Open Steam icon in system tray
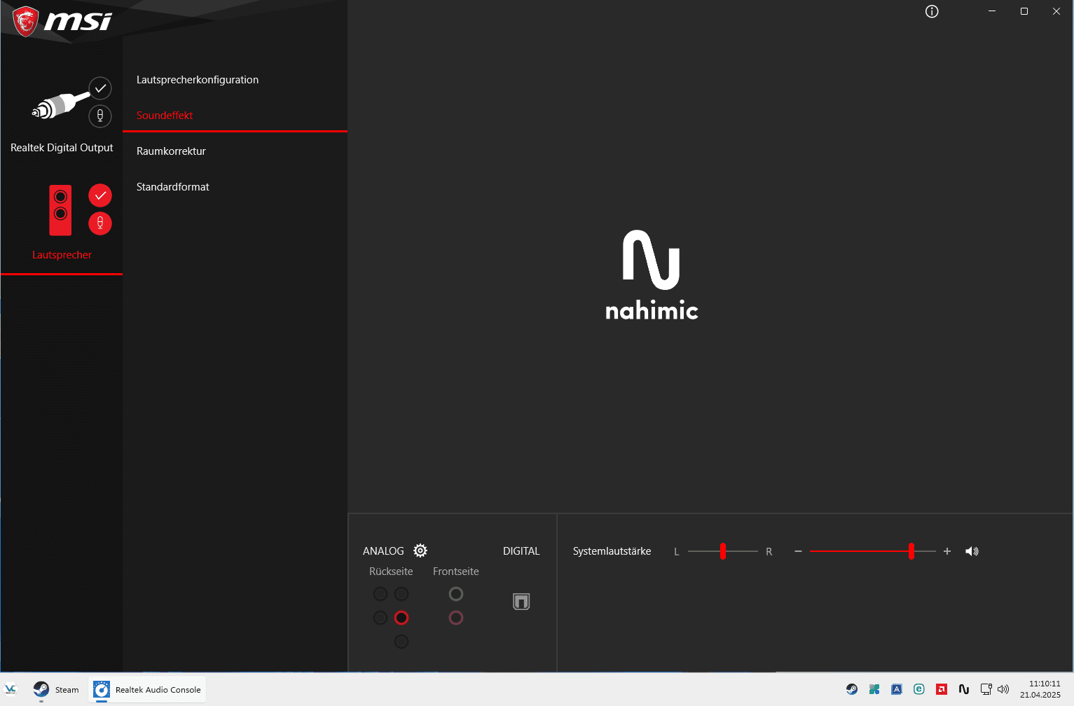 click(852, 689)
